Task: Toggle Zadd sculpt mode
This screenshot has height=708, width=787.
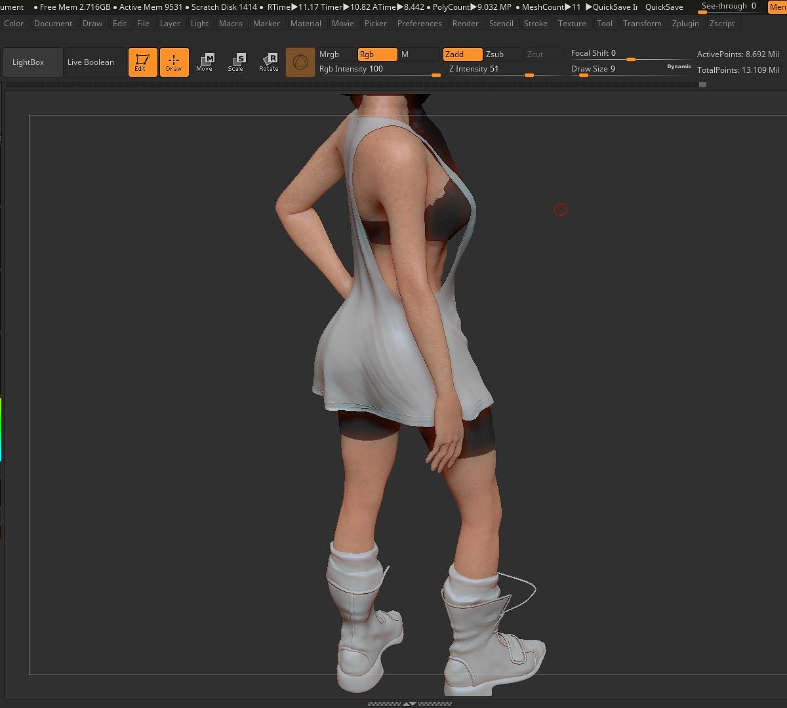Action: [x=462, y=54]
